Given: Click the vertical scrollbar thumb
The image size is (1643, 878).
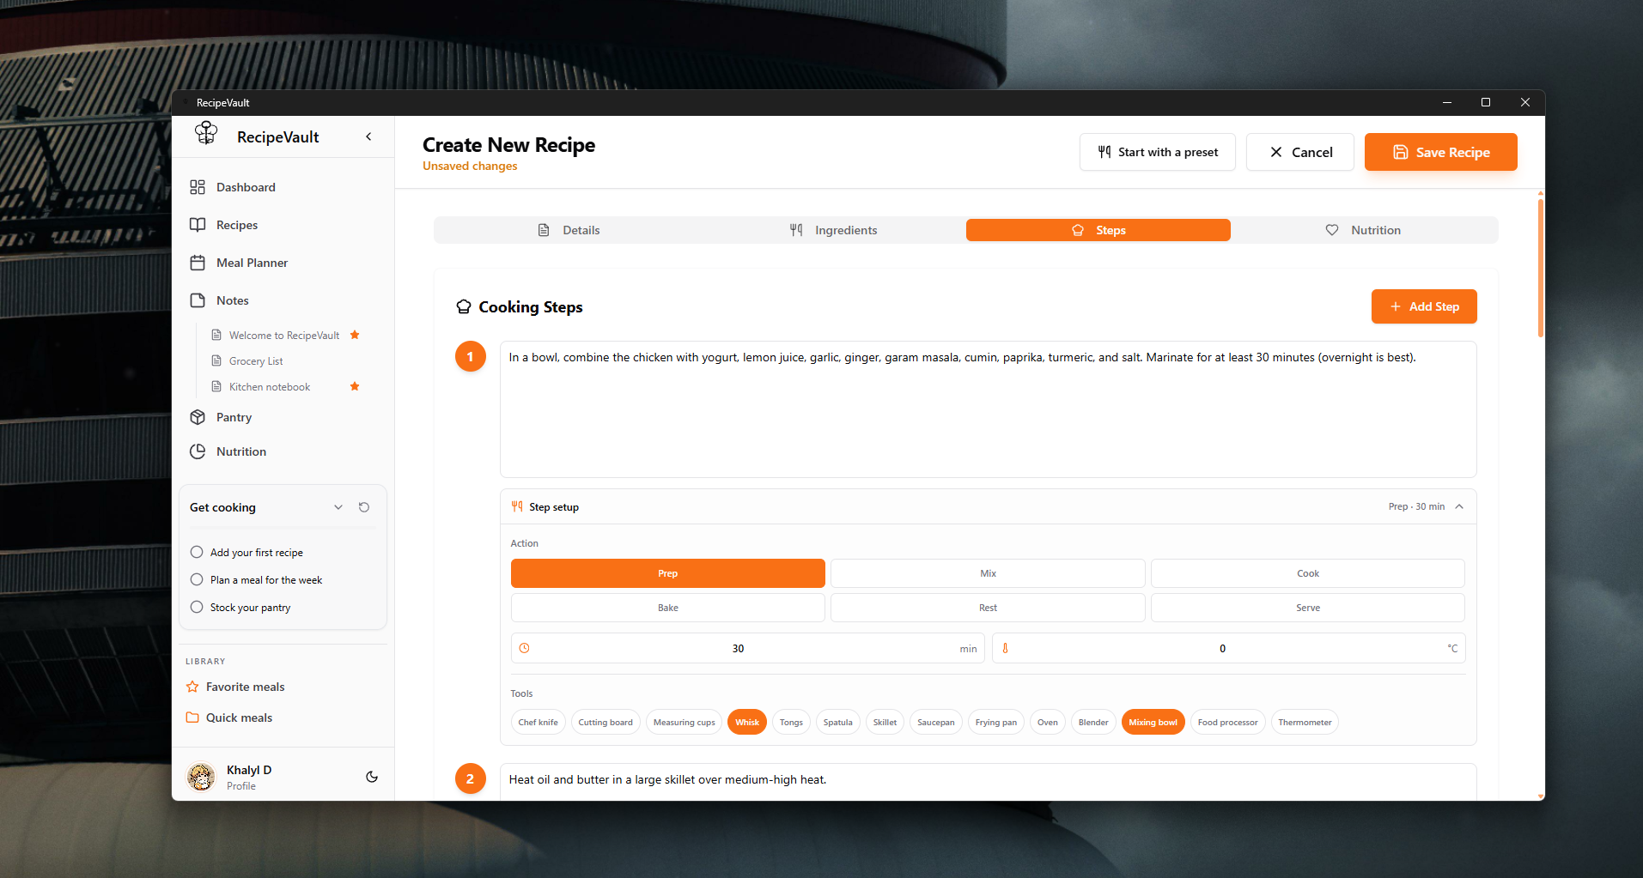Looking at the screenshot, I should [1541, 268].
